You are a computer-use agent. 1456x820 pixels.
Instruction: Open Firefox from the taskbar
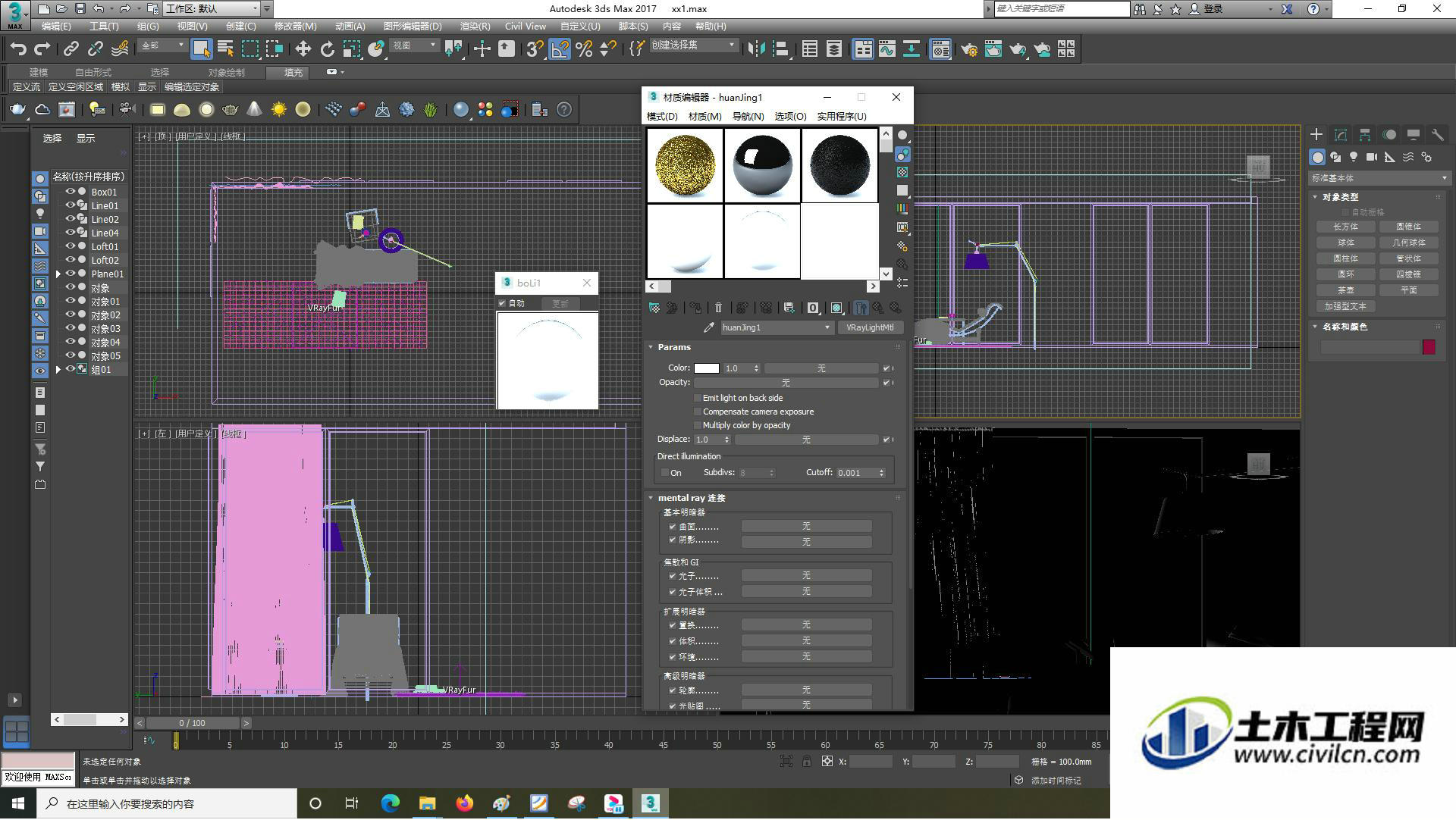pos(464,803)
